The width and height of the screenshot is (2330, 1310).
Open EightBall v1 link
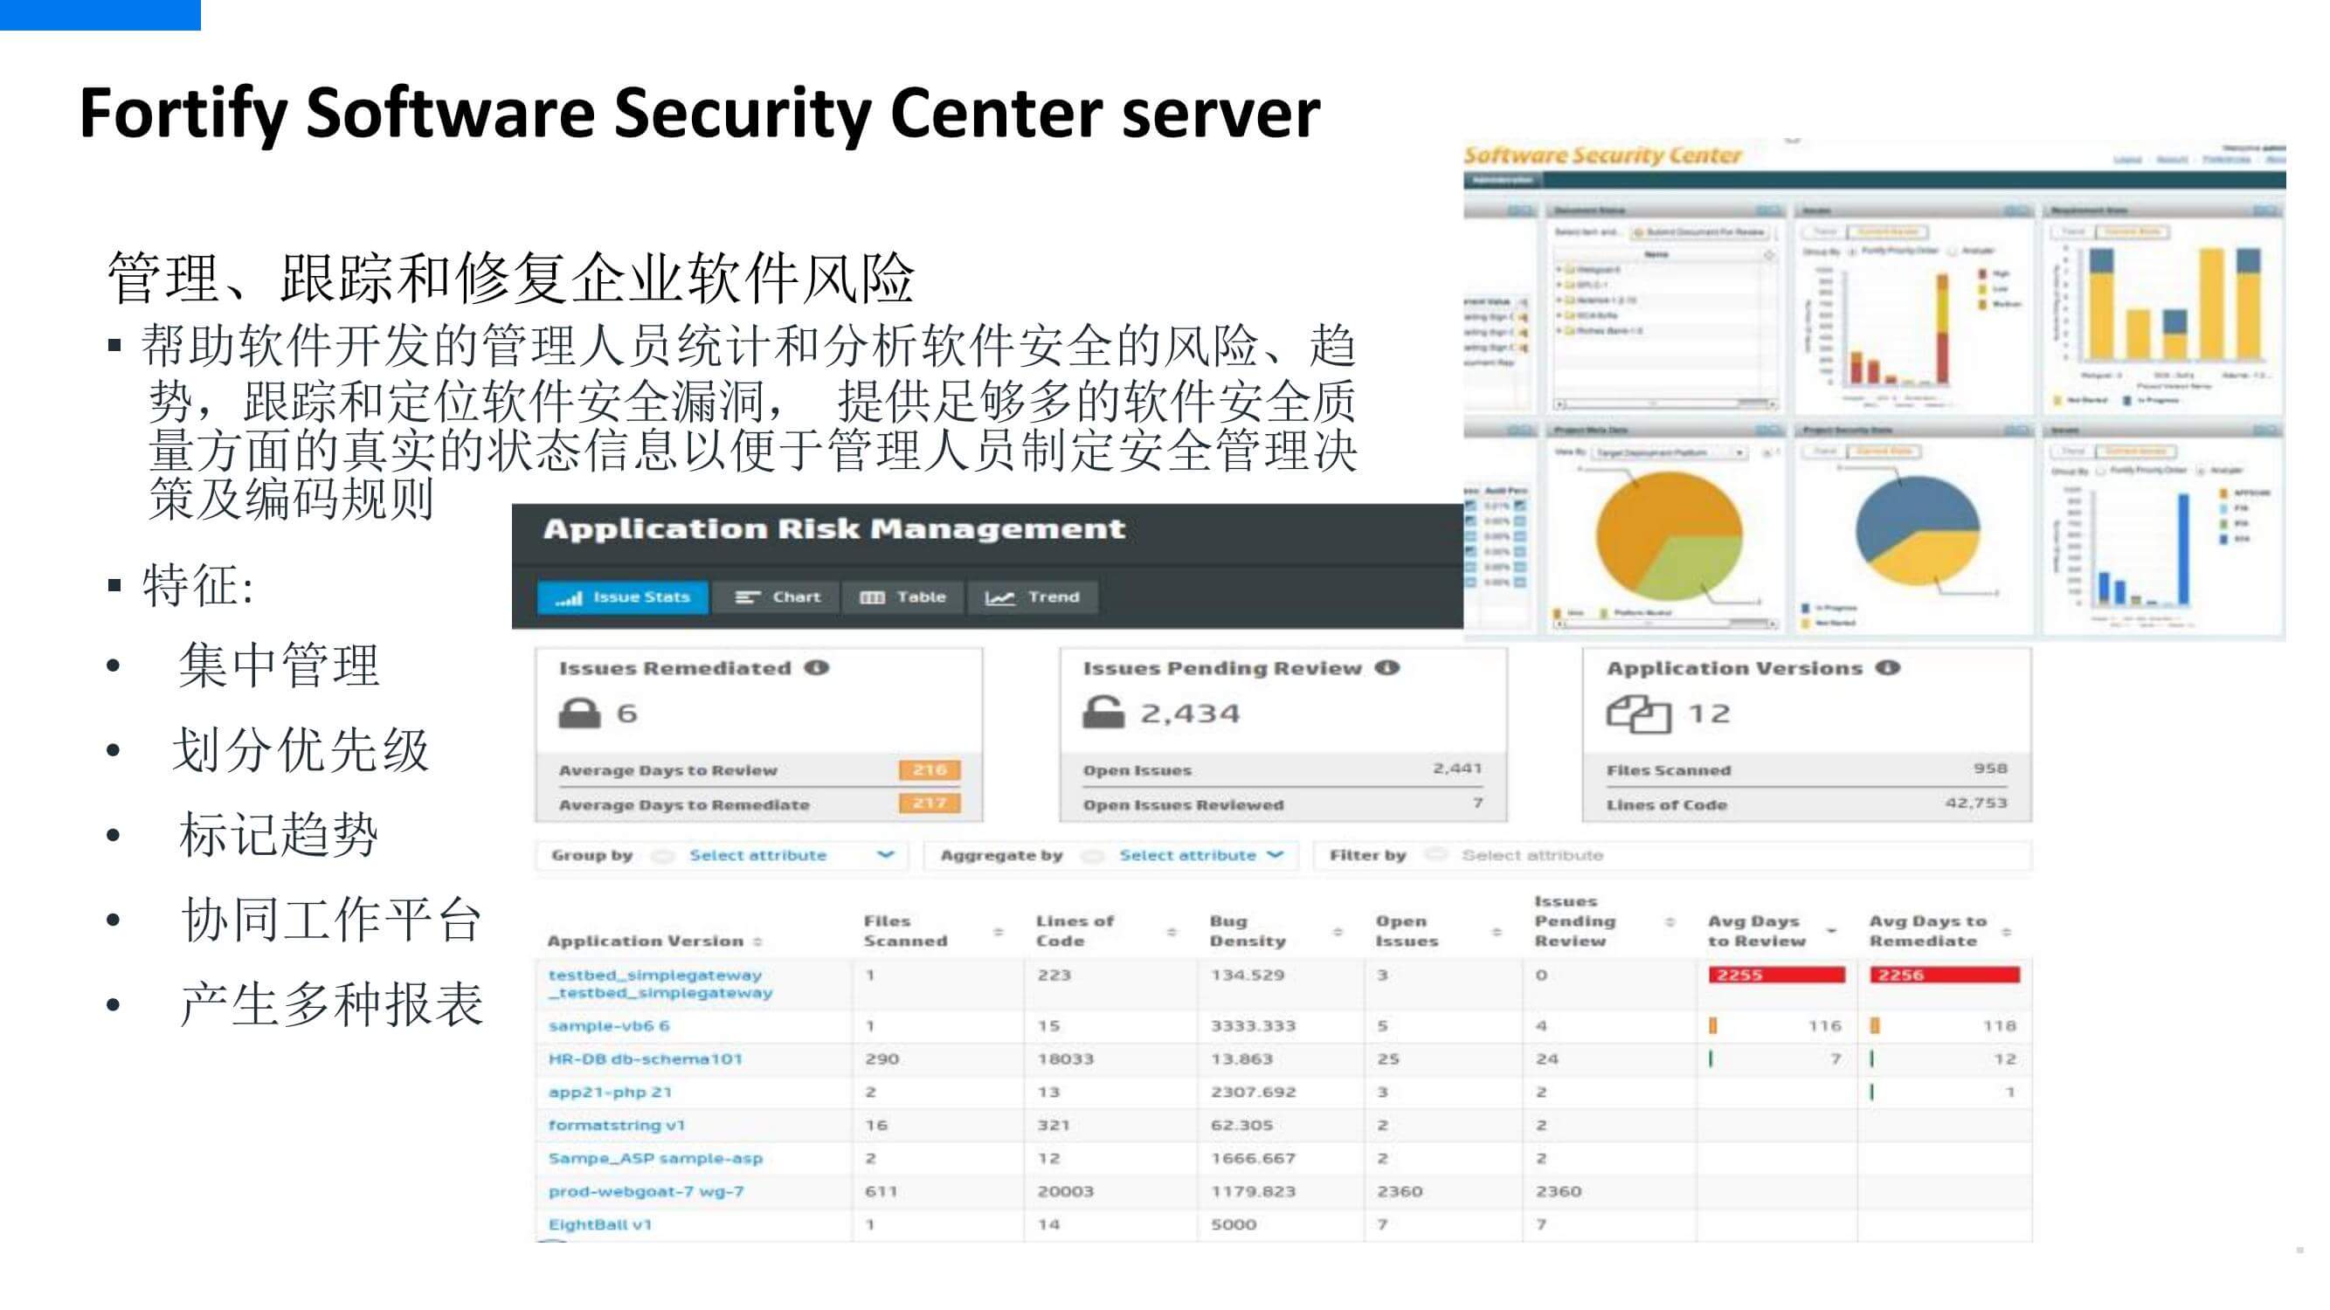point(599,1224)
